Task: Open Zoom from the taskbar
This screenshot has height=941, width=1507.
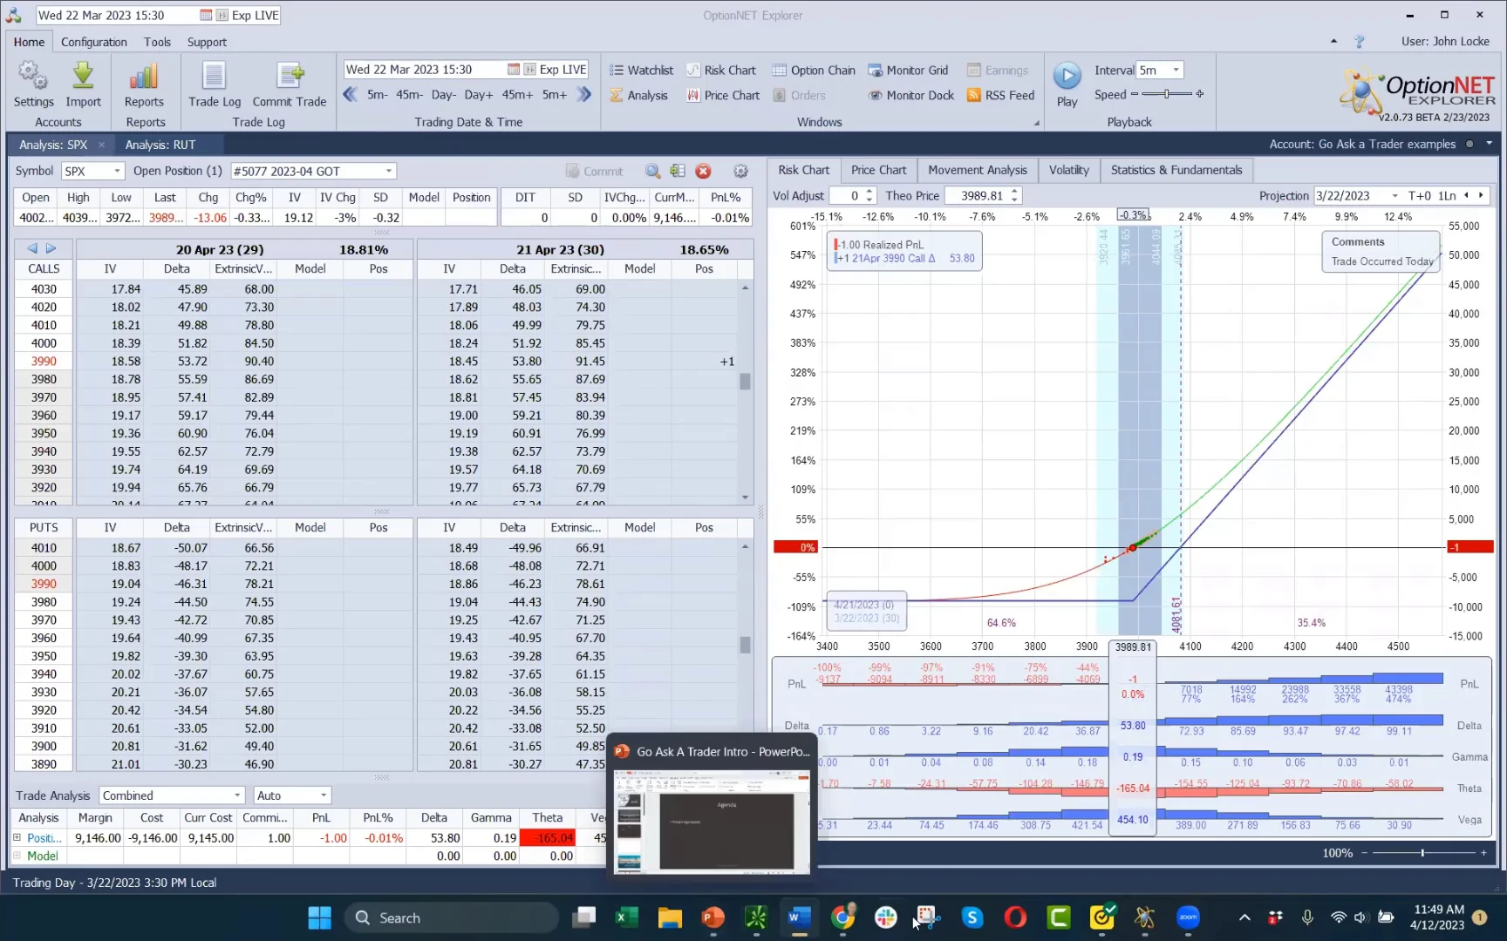Action: (1188, 917)
